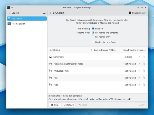154x115 pixels.
Task: Click the Defaults button
Action: pos(69,105)
